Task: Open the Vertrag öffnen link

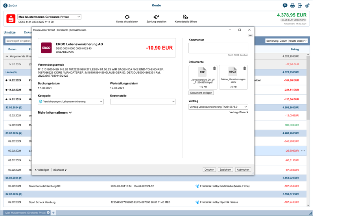Action: pyautogui.click(x=239, y=112)
